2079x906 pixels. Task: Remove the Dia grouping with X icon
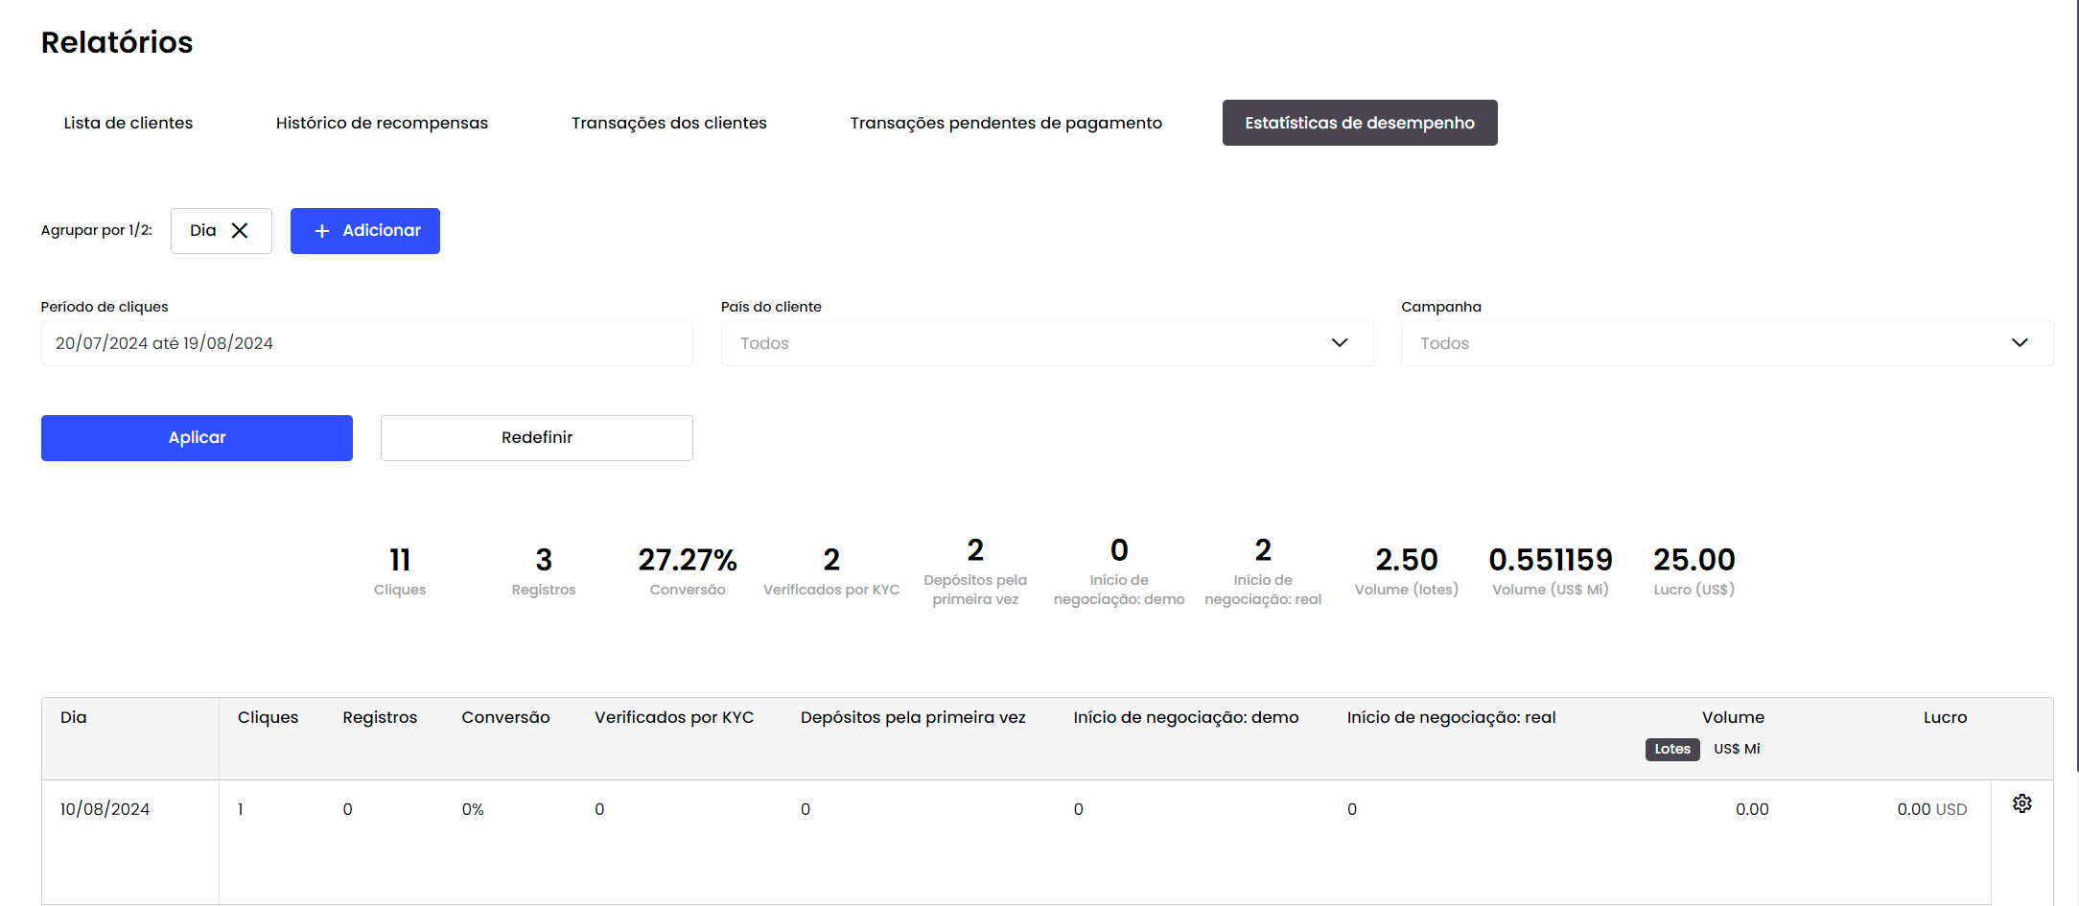[x=240, y=231]
